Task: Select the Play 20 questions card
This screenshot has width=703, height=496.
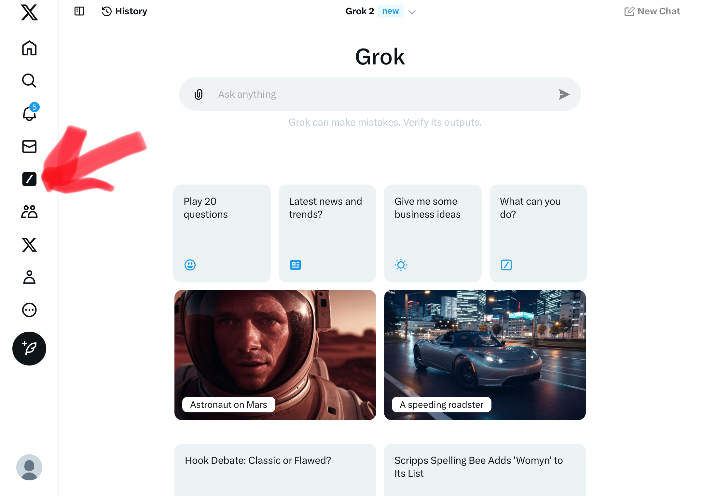Action: click(222, 233)
